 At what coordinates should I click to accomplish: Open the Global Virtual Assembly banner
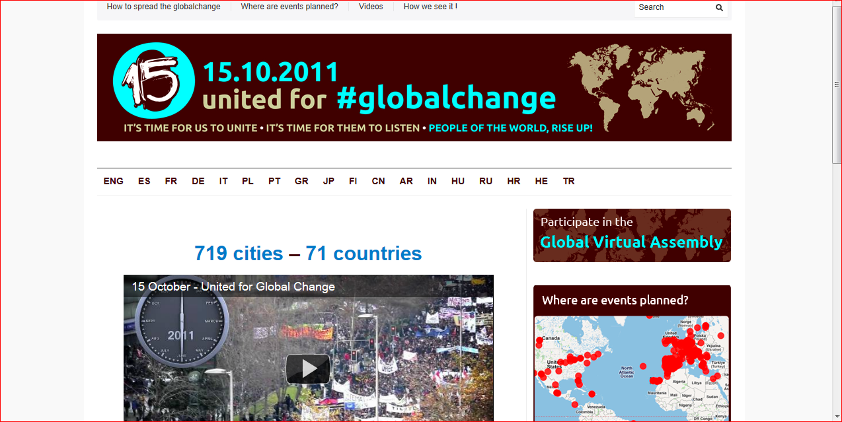(632, 235)
